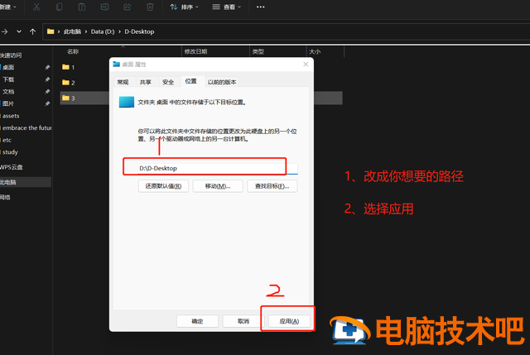
Task: Open the study folder in sidebar
Action: (x=10, y=152)
